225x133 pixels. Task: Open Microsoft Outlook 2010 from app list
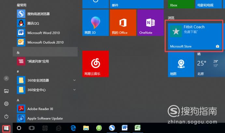coord(45,42)
